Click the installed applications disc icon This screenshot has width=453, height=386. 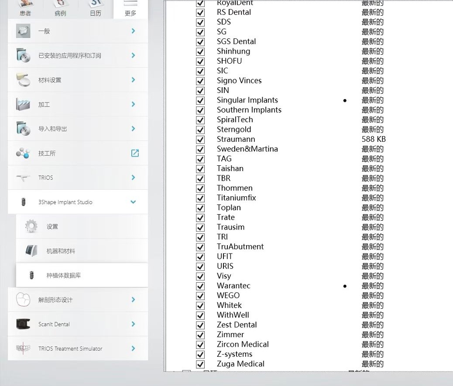24,55
